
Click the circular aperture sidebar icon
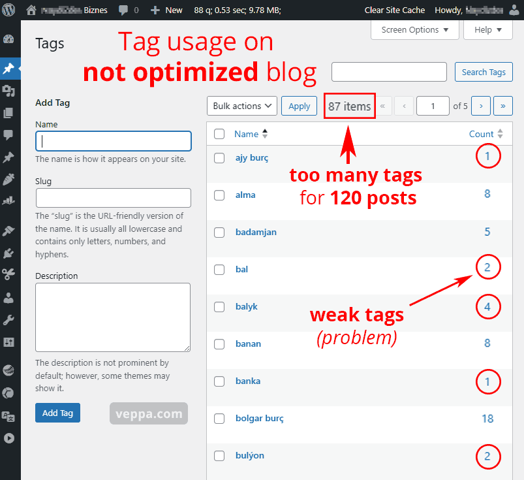point(8,392)
